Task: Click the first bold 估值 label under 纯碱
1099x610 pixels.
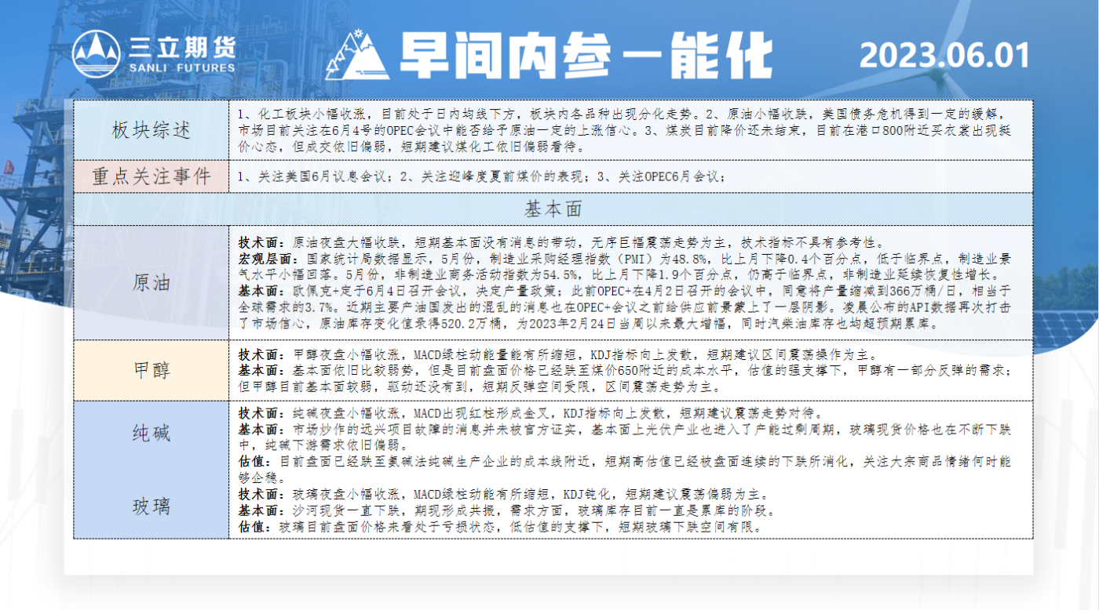Action: tap(251, 462)
